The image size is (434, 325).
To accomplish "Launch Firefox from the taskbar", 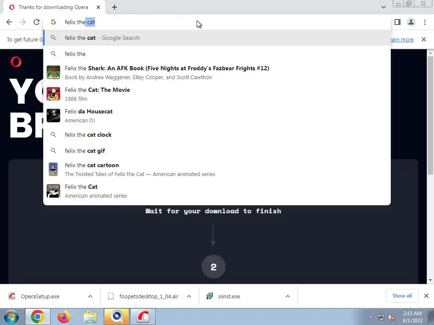I will click(64, 317).
